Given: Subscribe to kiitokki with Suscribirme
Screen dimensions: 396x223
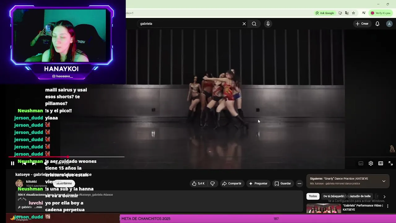Looking at the screenshot, I should (x=64, y=183).
